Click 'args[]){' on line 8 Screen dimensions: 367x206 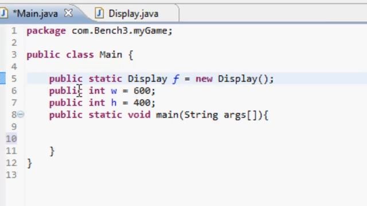246,115
